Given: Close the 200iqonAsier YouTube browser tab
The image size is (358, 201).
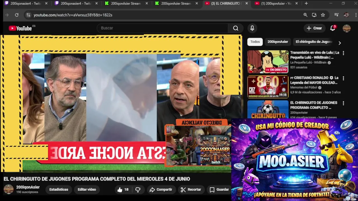Looking at the screenshot, I should [x=296, y=3].
